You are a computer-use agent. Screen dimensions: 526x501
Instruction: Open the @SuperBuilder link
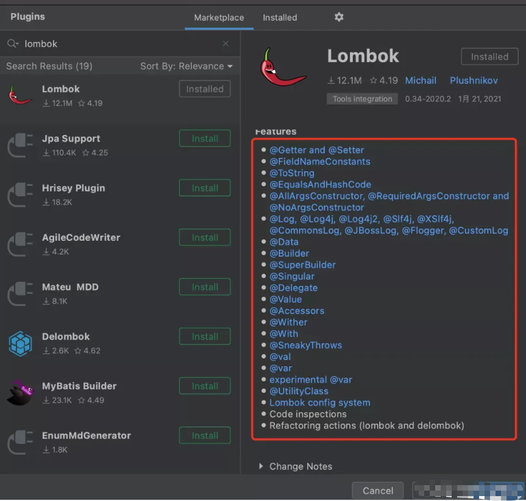tap(302, 265)
